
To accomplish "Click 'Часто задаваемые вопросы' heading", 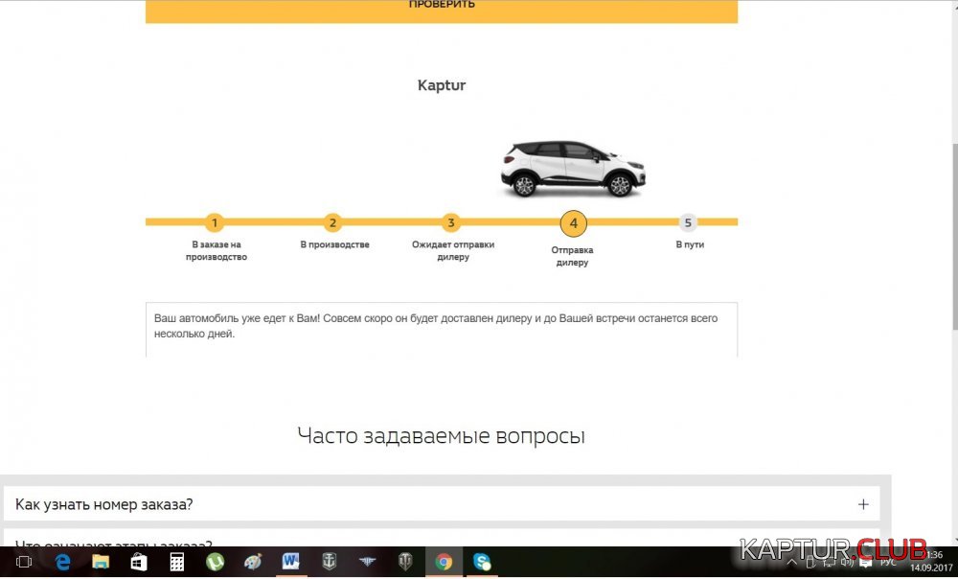I will [x=441, y=436].
